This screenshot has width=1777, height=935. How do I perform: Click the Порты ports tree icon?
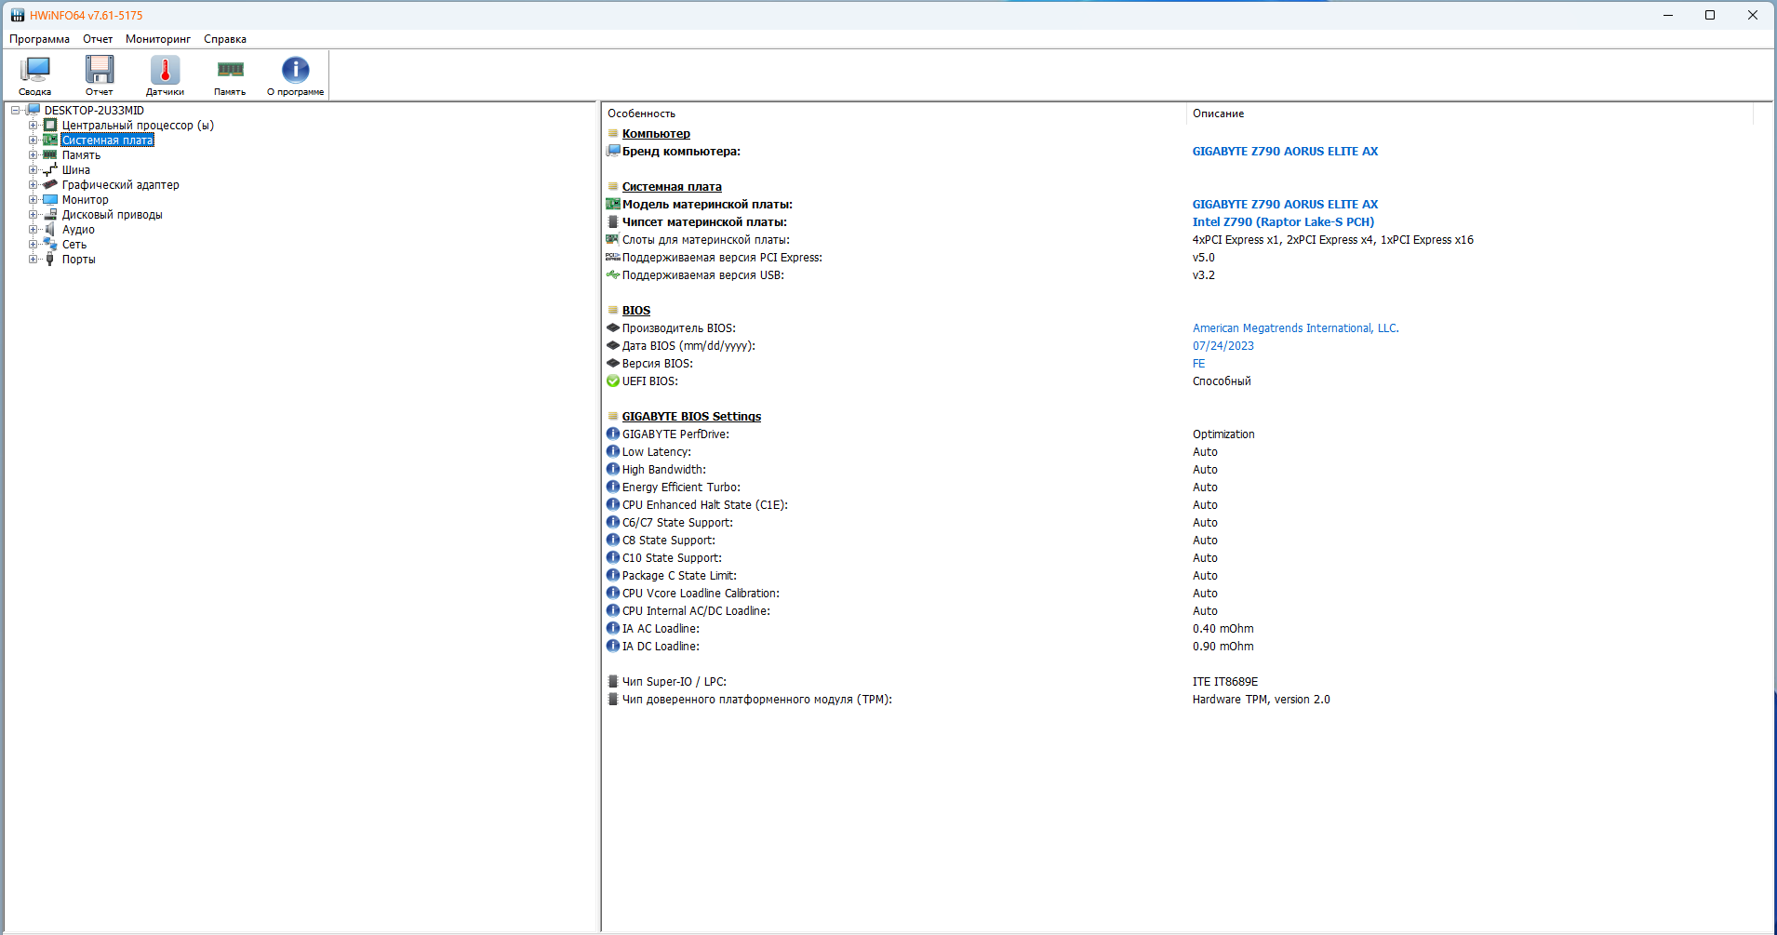pos(50,259)
